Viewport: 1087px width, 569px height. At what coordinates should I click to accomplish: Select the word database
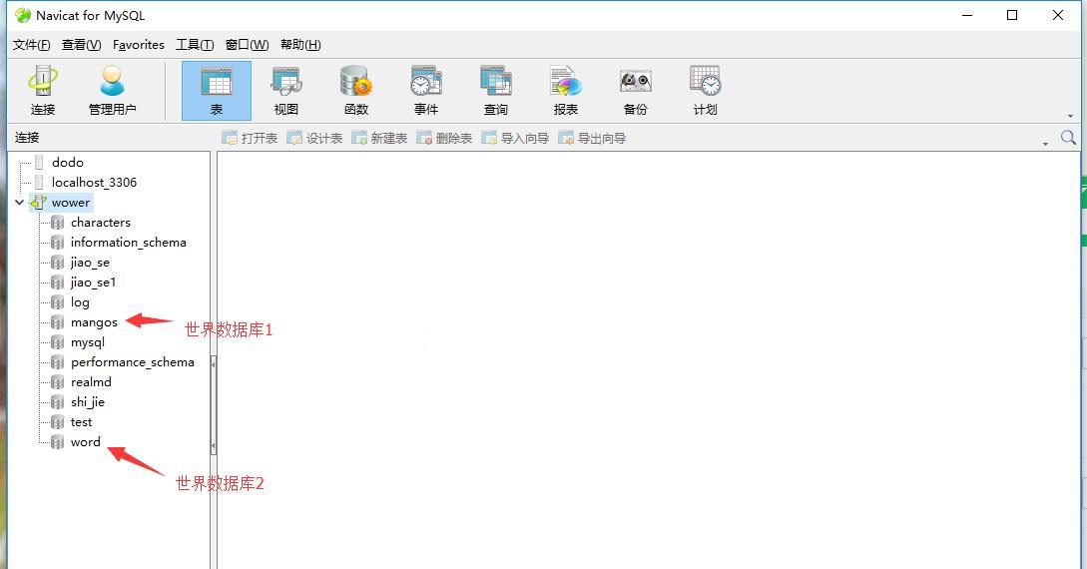[85, 442]
